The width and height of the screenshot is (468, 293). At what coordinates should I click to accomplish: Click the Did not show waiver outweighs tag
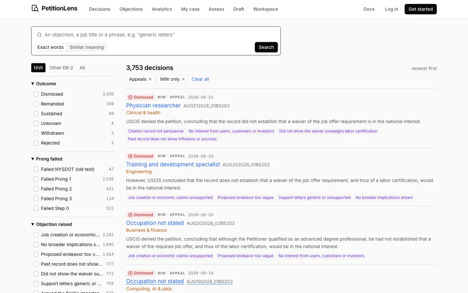pos(328,131)
